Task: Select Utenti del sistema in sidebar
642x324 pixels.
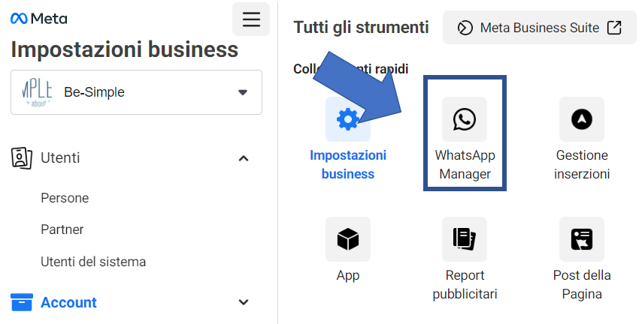Action: 93,262
